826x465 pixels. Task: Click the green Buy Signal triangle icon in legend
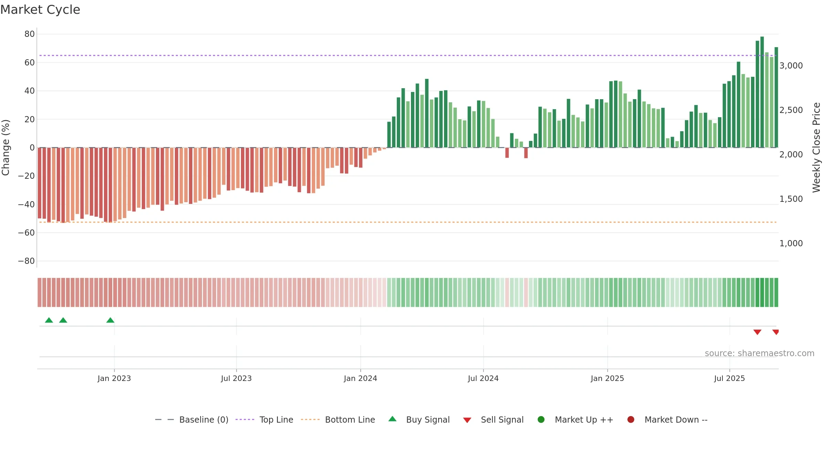click(x=392, y=419)
